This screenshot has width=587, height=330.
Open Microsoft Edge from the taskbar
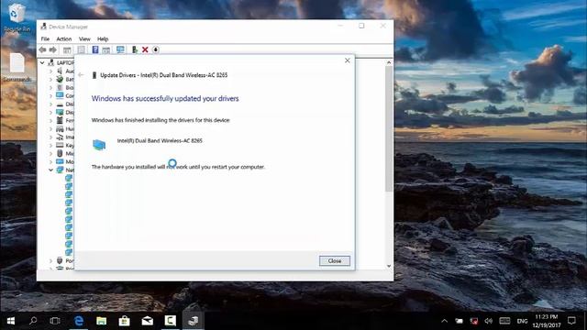coord(79,321)
